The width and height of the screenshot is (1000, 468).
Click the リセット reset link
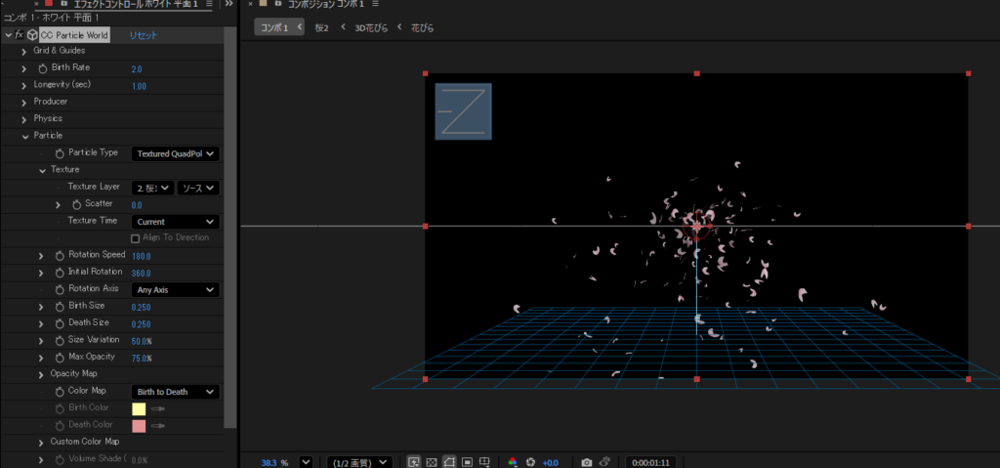(x=144, y=35)
